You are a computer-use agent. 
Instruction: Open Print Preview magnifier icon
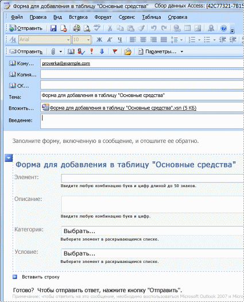[87, 28]
